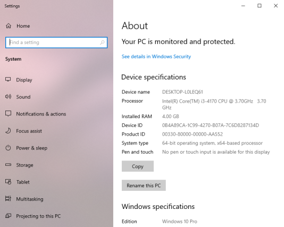This screenshot has width=284, height=227.
Task: Open Sound via its speaker icon
Action: tap(8, 97)
